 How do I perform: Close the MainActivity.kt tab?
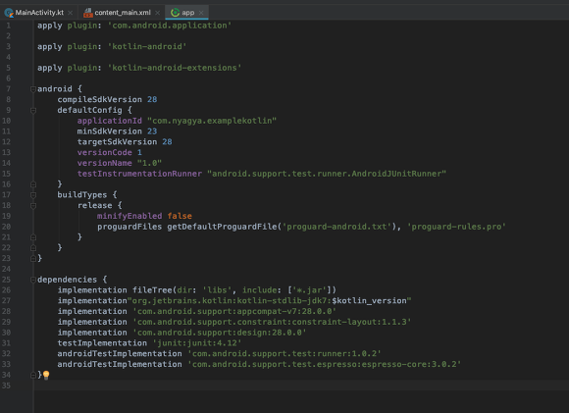click(x=71, y=13)
